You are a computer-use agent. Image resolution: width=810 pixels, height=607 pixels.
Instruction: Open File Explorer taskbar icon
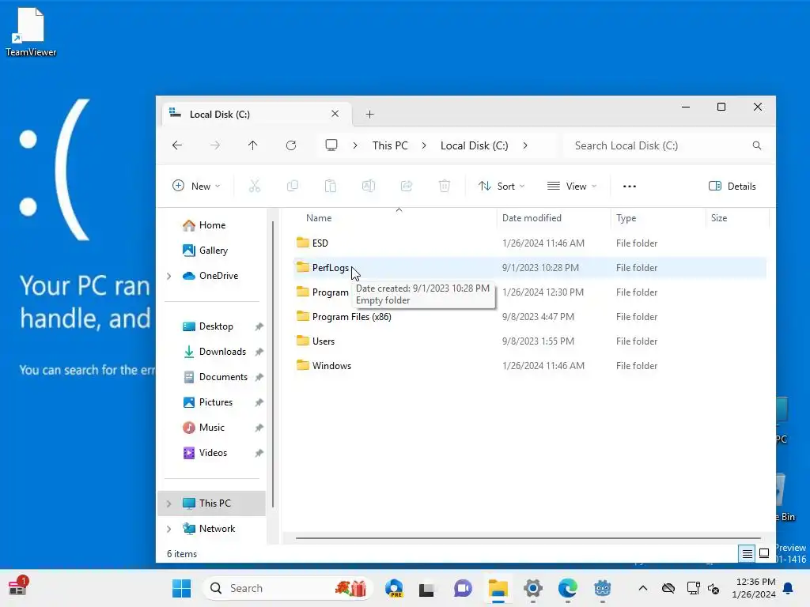(x=498, y=588)
